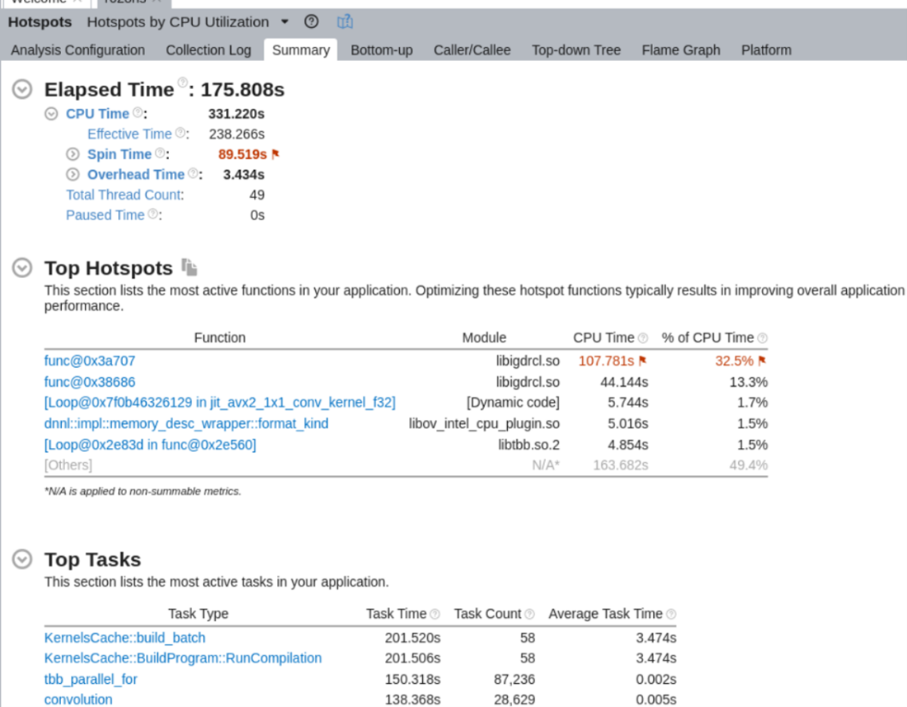Switch to the Bottom-up tab
Viewport: 907px width, 707px height.
tap(381, 49)
